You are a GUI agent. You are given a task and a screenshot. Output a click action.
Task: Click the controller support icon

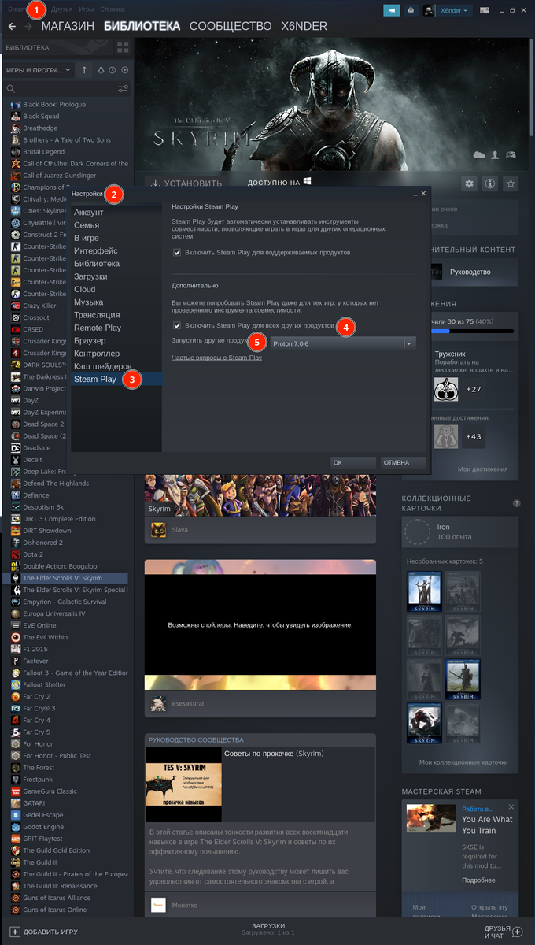click(511, 155)
